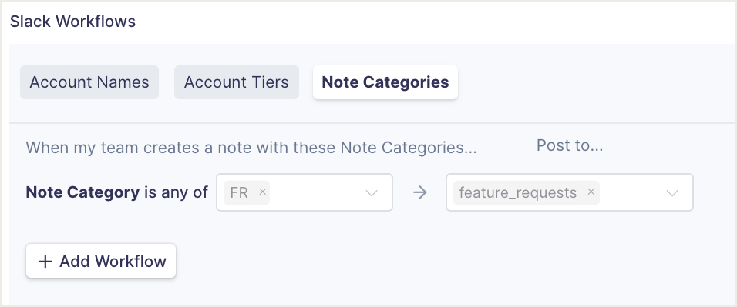Click the bold Note Category label
The width and height of the screenshot is (737, 307).
tap(82, 192)
